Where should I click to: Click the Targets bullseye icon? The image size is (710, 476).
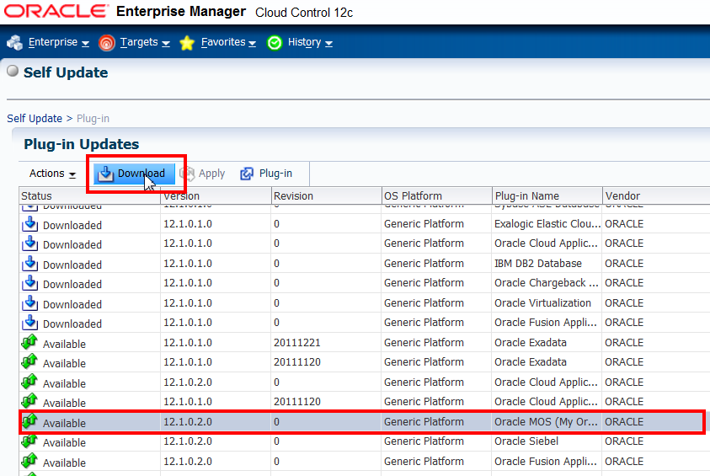point(107,43)
